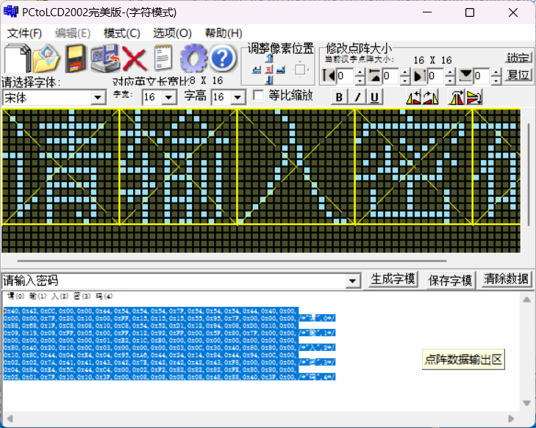536x428 pixels.
Task: Shift pixels up with the up arrow
Action: [x=269, y=59]
